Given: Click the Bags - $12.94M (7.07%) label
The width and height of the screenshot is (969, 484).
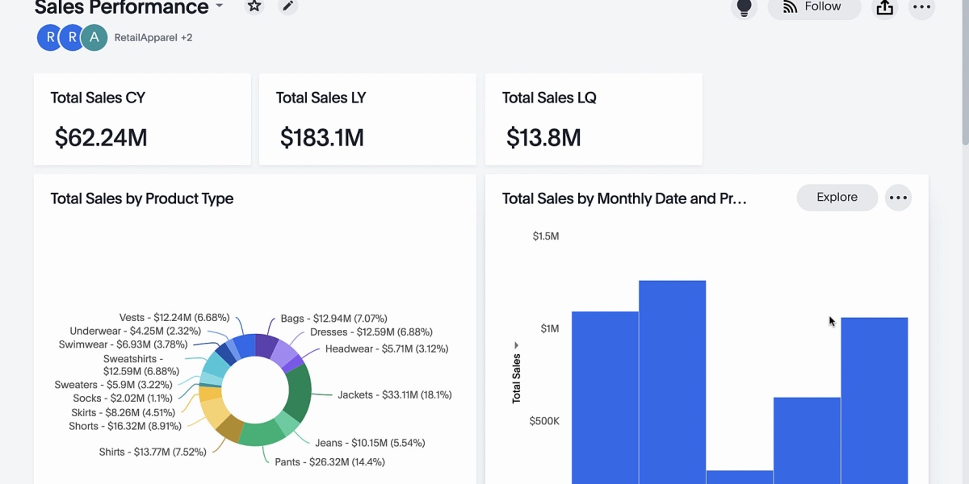Looking at the screenshot, I should 333,319.
